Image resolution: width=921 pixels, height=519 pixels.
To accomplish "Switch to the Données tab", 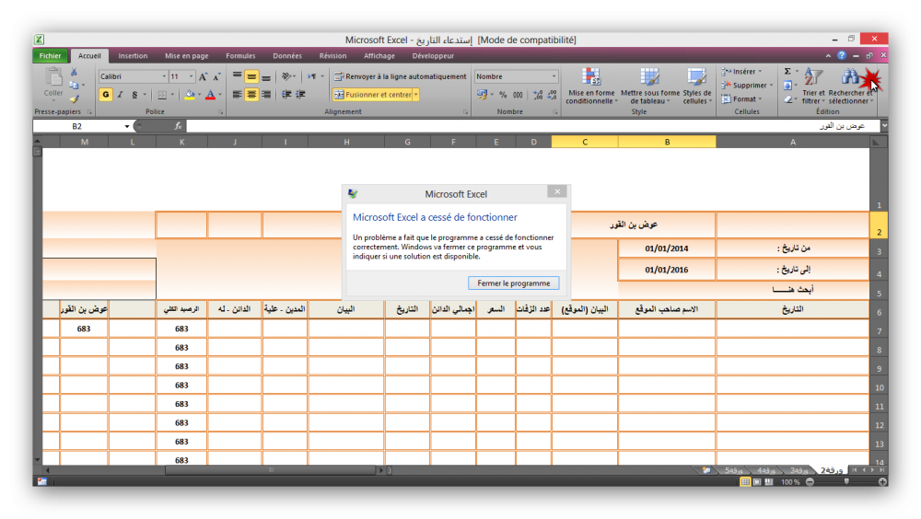I will click(287, 56).
